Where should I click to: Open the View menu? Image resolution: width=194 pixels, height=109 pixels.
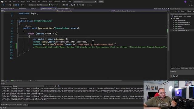(x=14, y=2)
